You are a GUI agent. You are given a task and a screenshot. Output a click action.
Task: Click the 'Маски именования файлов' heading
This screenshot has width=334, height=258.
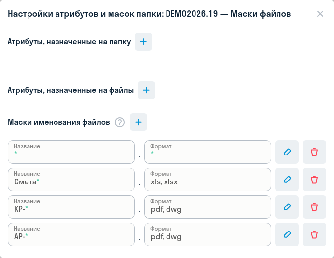pyautogui.click(x=59, y=122)
